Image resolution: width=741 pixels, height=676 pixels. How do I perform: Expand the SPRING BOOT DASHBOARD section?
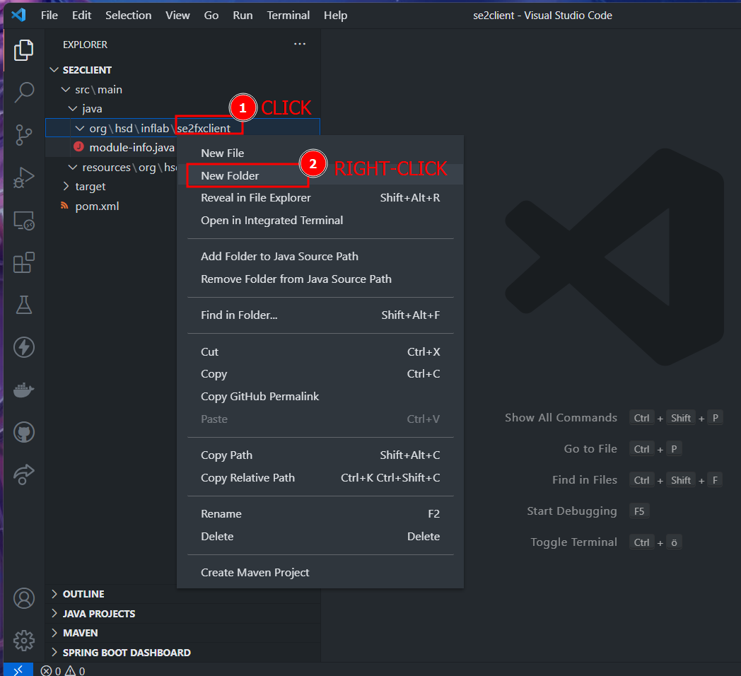pos(54,653)
